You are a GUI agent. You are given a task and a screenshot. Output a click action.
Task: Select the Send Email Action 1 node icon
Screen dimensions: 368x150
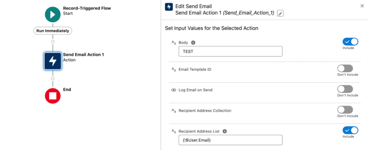pos(53,61)
